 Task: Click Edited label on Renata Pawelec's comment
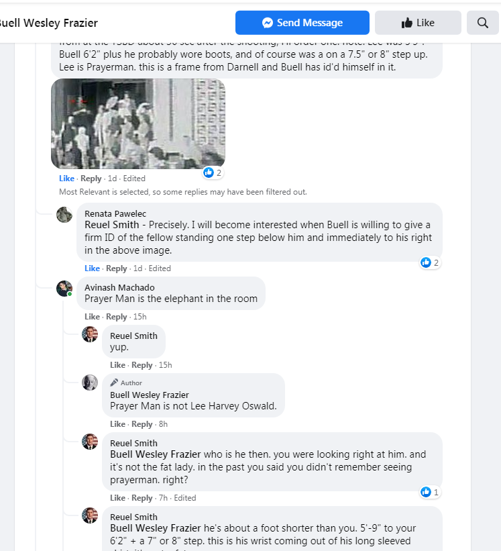160,268
